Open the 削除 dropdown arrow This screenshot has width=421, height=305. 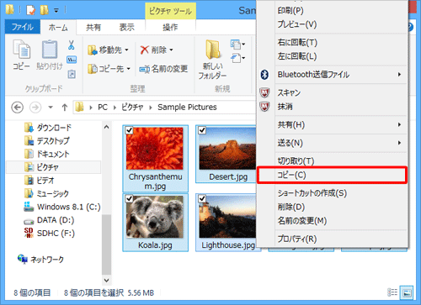pyautogui.click(x=171, y=50)
